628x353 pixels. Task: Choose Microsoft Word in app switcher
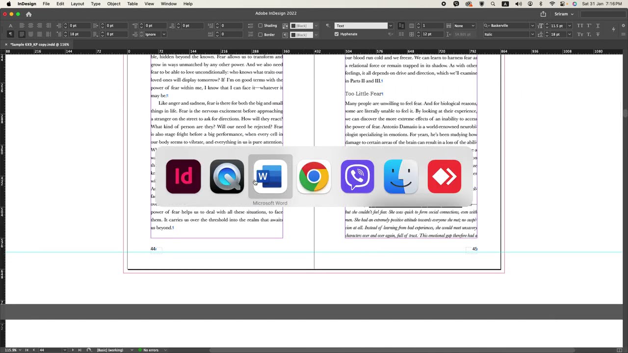(270, 176)
